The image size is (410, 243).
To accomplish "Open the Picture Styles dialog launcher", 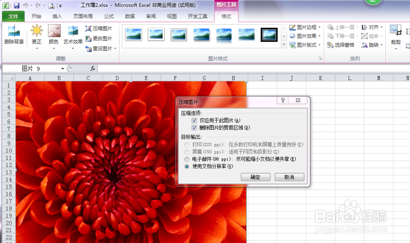I will pyautogui.click(x=320, y=59).
